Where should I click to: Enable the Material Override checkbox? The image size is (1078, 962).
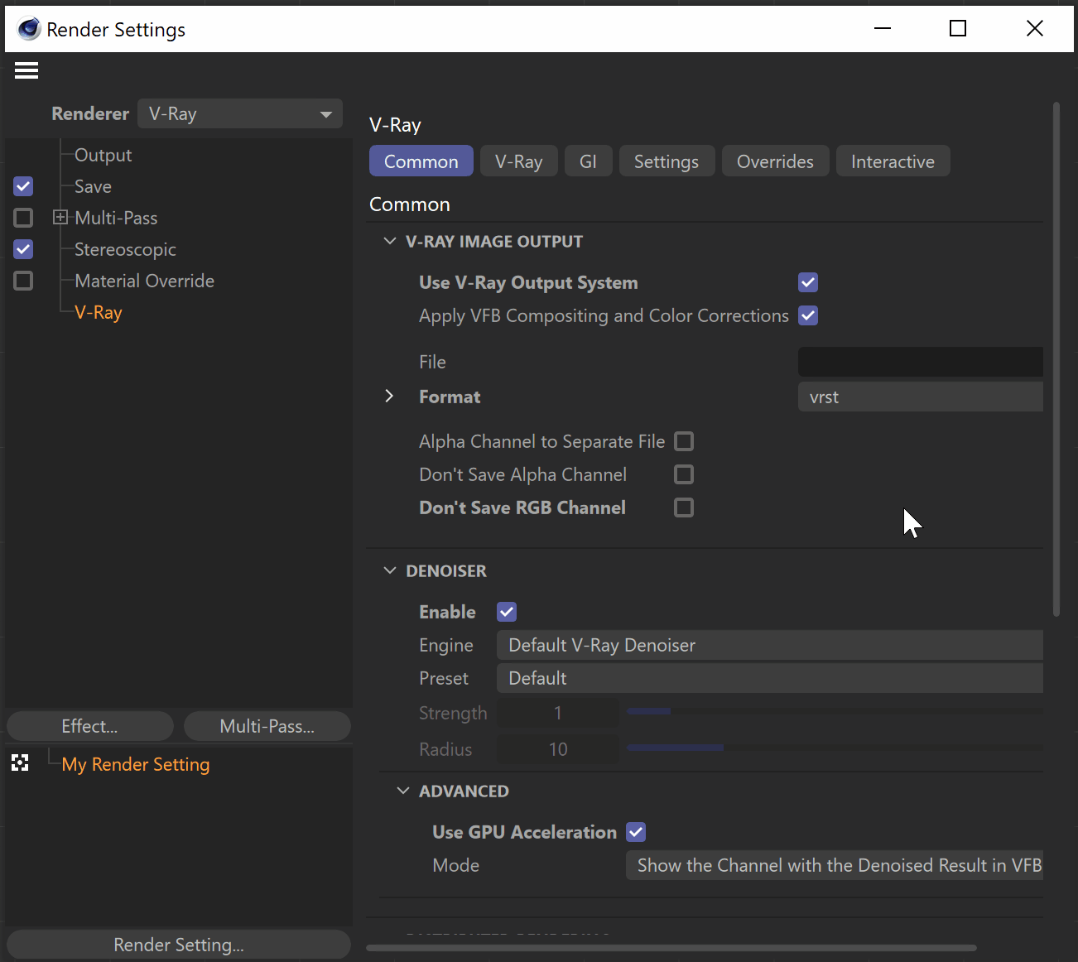coord(23,281)
